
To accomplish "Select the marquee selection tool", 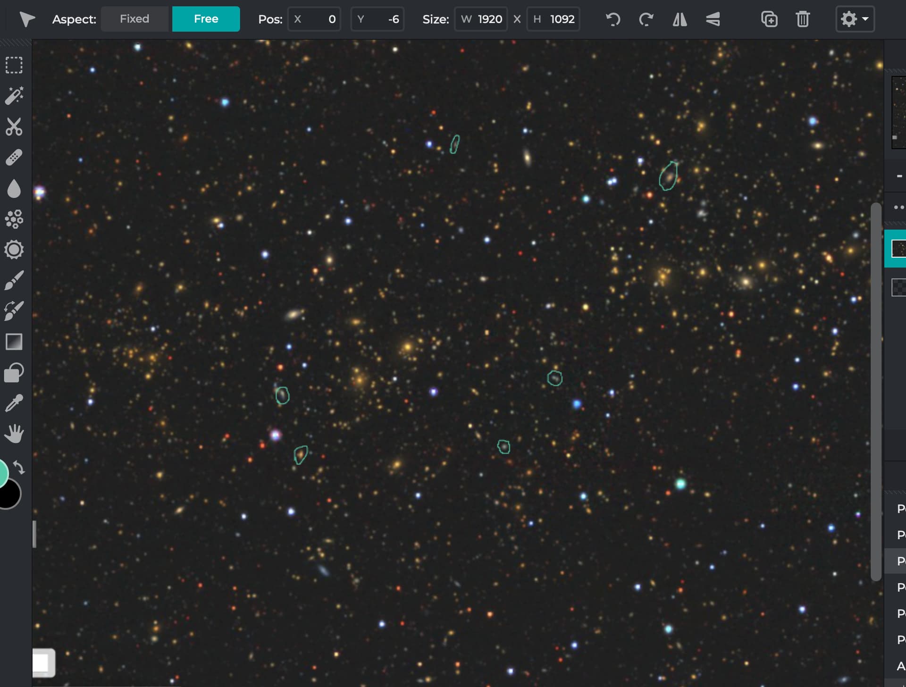I will click(14, 65).
